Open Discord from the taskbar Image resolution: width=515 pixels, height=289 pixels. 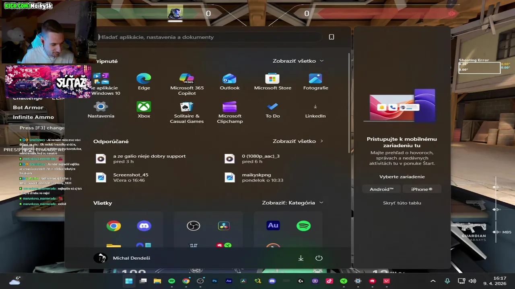[272, 281]
